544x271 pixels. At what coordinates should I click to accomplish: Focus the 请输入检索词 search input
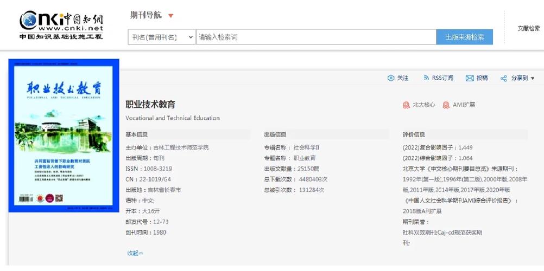pos(316,37)
